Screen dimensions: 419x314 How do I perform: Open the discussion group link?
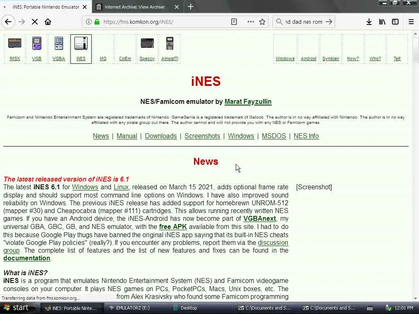pyautogui.click(x=273, y=243)
